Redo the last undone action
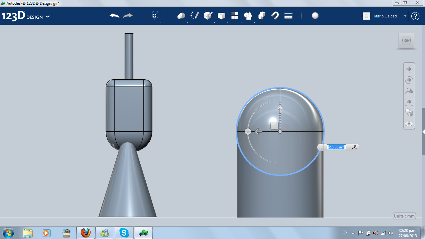Image resolution: width=425 pixels, height=239 pixels. (128, 16)
